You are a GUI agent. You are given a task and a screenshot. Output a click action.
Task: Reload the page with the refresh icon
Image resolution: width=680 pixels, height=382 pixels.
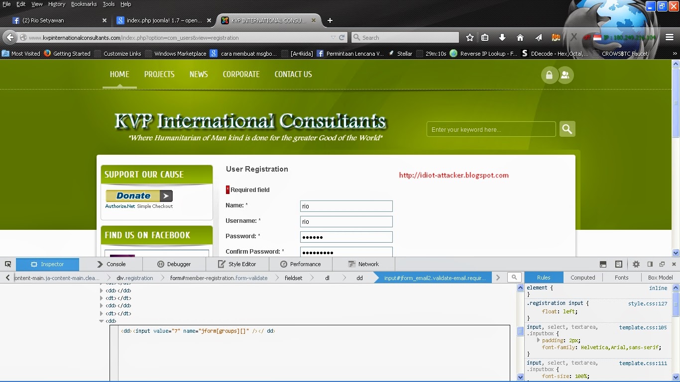(342, 37)
